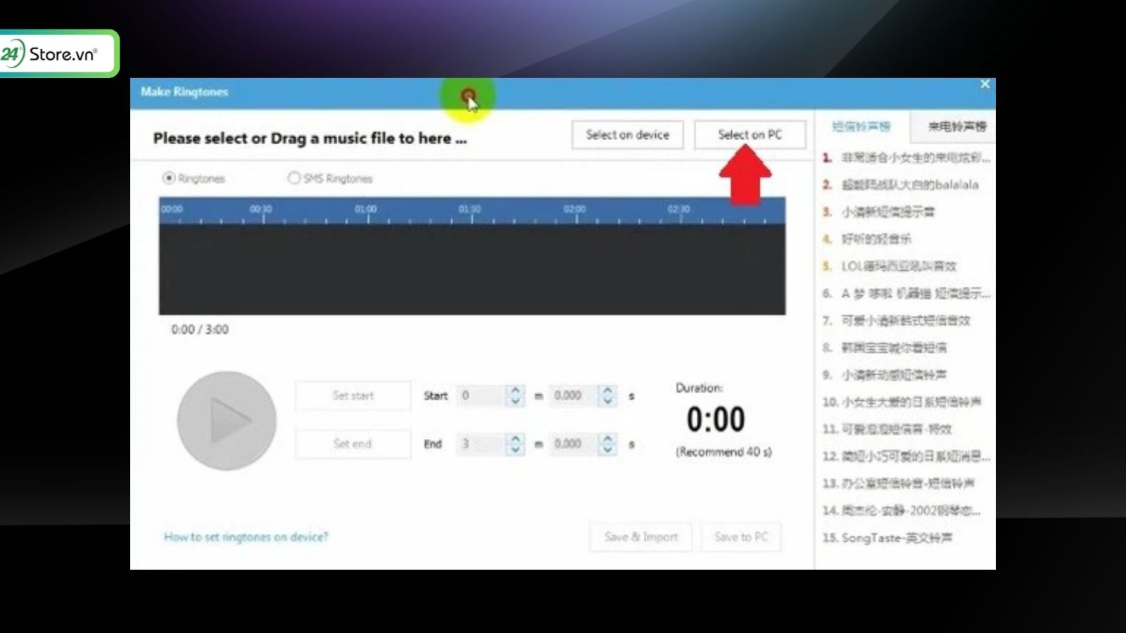Viewport: 1126px width, 633px height.
Task: Increase the Start seconds value
Action: coord(608,390)
